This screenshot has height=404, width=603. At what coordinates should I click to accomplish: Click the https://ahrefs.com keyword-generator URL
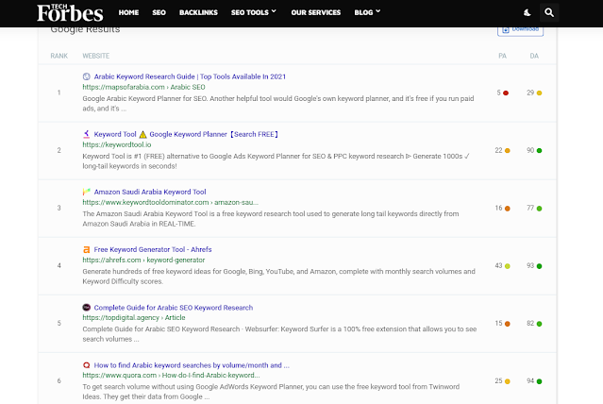tap(143, 261)
